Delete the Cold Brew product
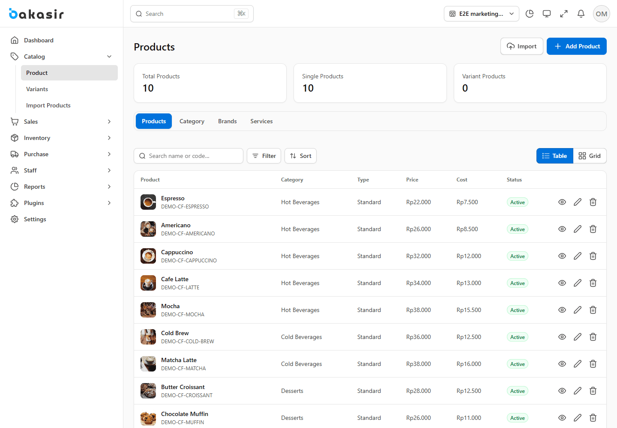This screenshot has width=617, height=428. pos(593,337)
